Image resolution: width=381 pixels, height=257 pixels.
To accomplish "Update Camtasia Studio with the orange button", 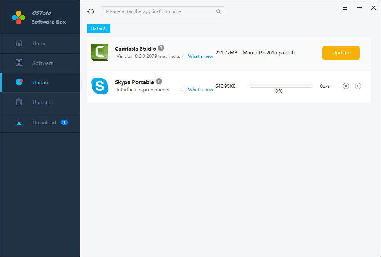I will [x=341, y=53].
